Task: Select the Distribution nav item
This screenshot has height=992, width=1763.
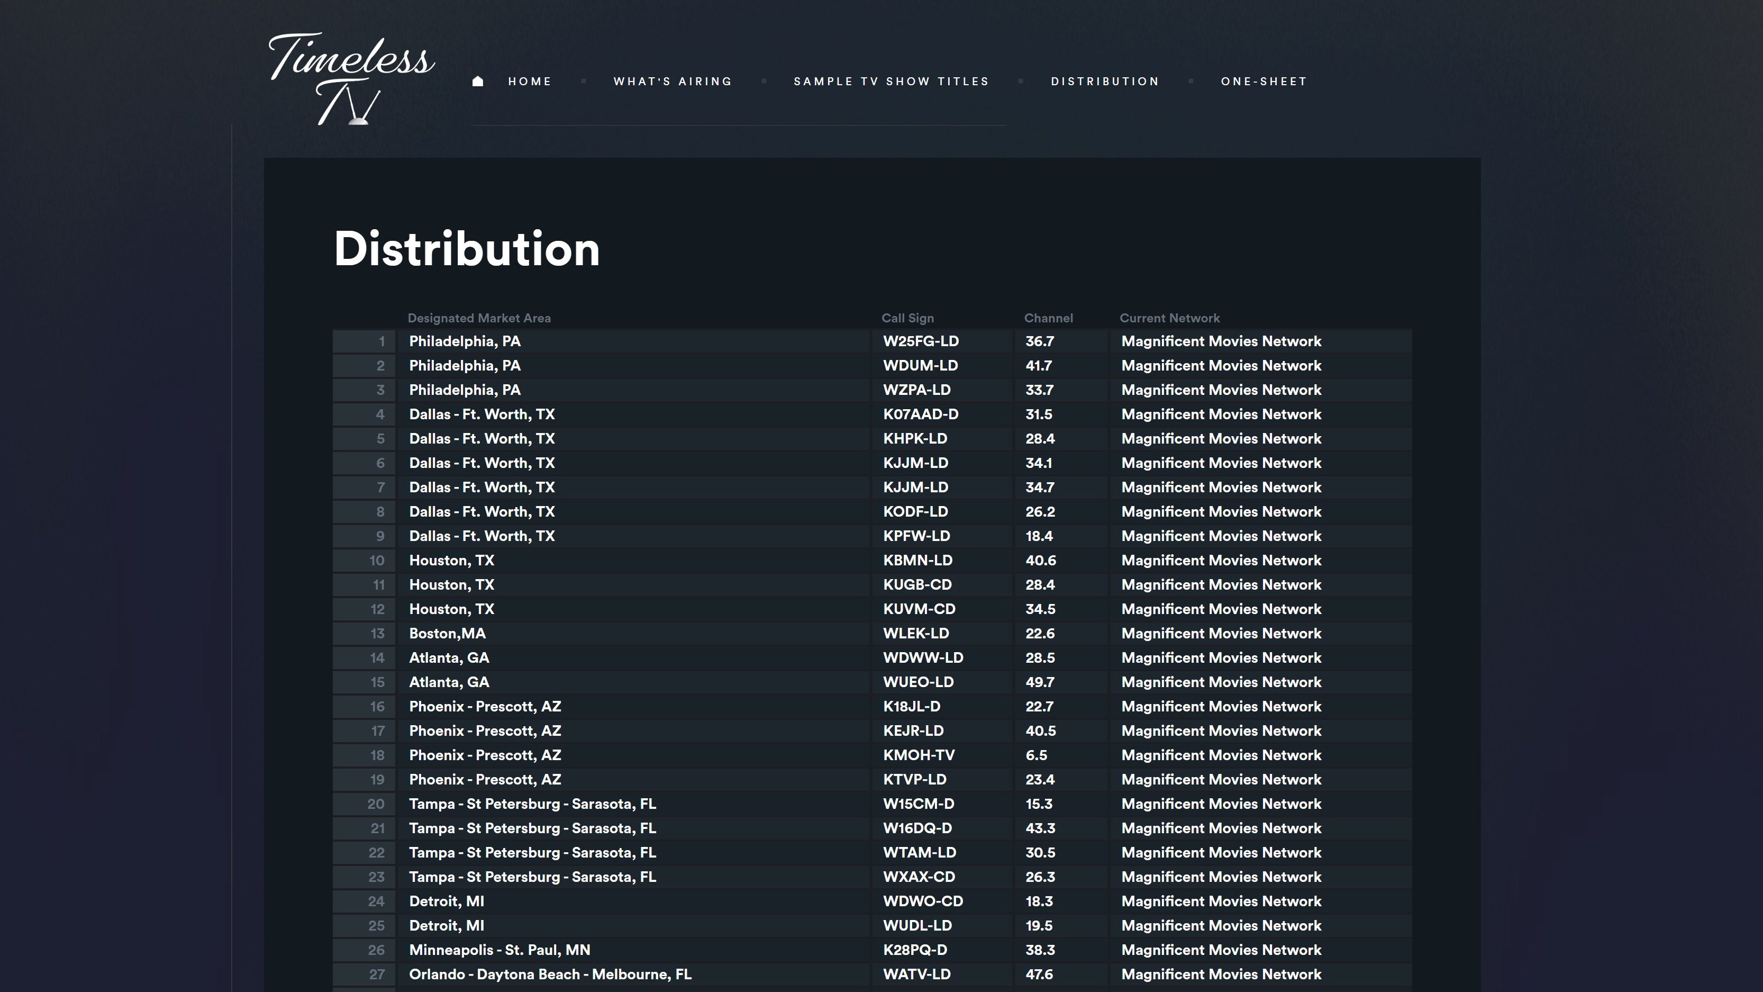Action: click(x=1105, y=82)
